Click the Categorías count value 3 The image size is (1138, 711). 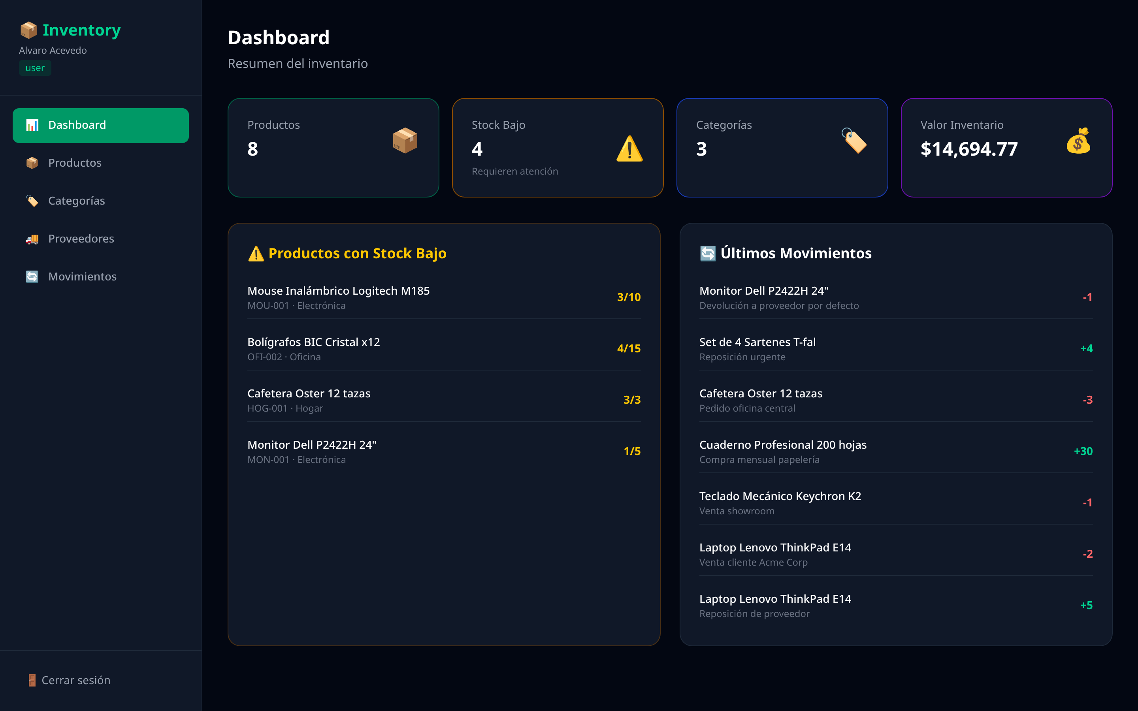point(702,149)
